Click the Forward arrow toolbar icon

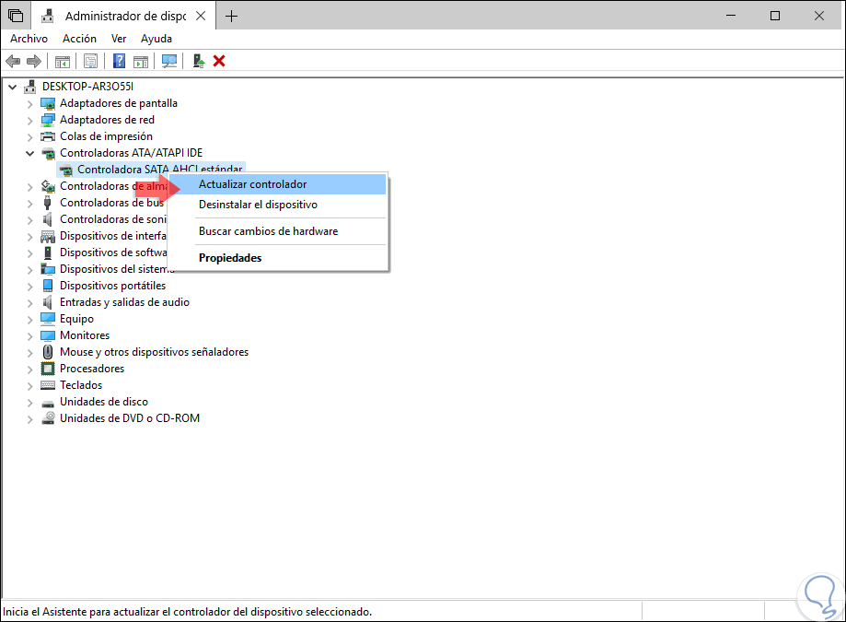coord(33,62)
